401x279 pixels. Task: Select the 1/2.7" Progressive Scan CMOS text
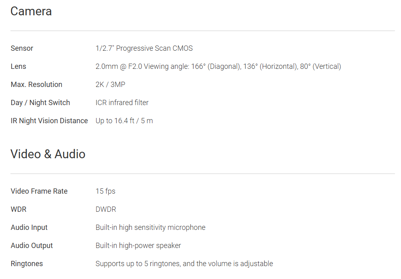(x=144, y=48)
